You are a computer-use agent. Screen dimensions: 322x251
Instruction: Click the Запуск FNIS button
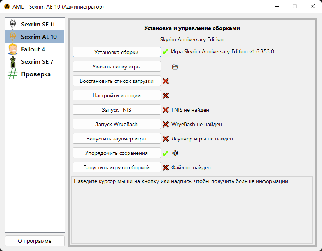(x=117, y=110)
